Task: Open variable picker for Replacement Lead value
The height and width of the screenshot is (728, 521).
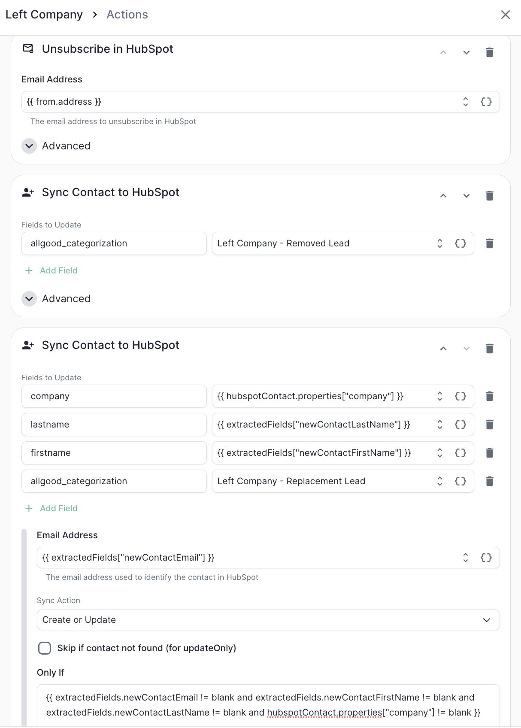Action: coord(460,481)
